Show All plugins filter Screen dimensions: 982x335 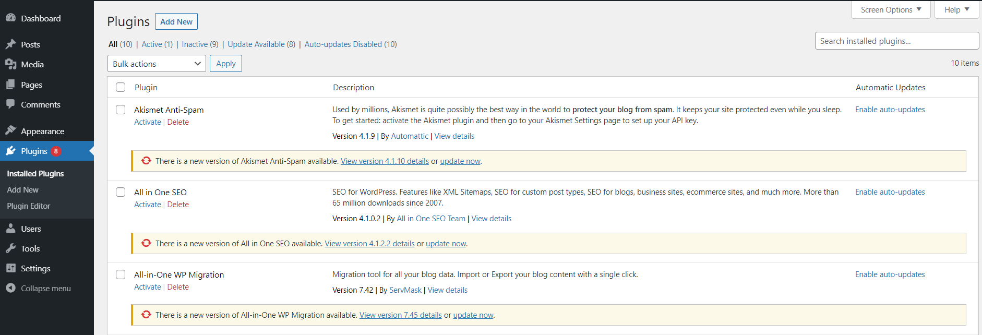(x=113, y=44)
